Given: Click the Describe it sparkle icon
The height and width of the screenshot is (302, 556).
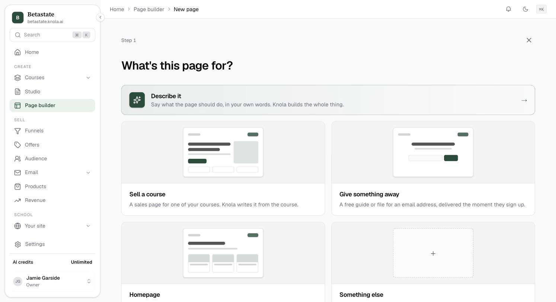Looking at the screenshot, I should (x=137, y=100).
